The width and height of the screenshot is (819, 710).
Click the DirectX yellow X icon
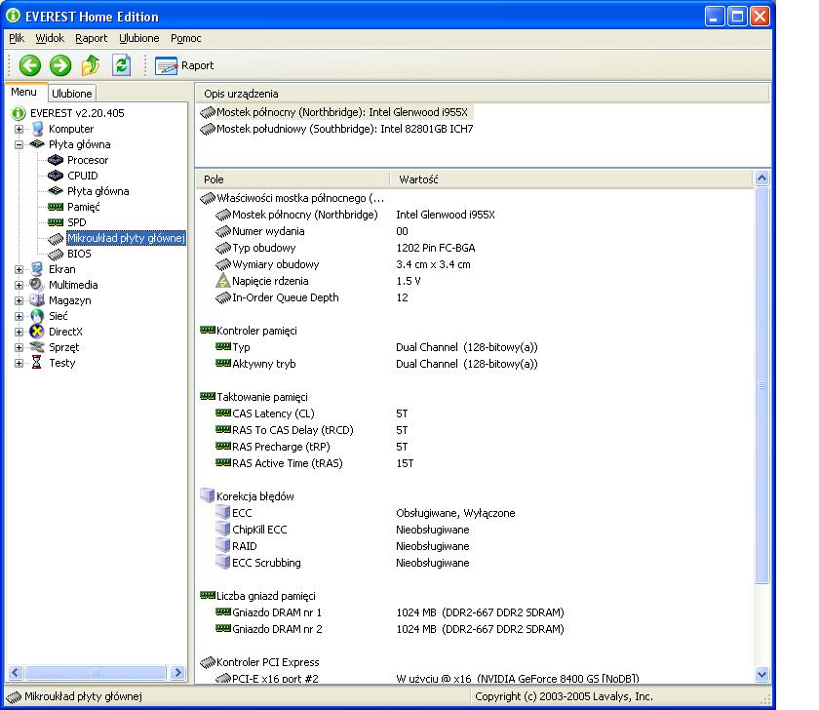coord(37,332)
